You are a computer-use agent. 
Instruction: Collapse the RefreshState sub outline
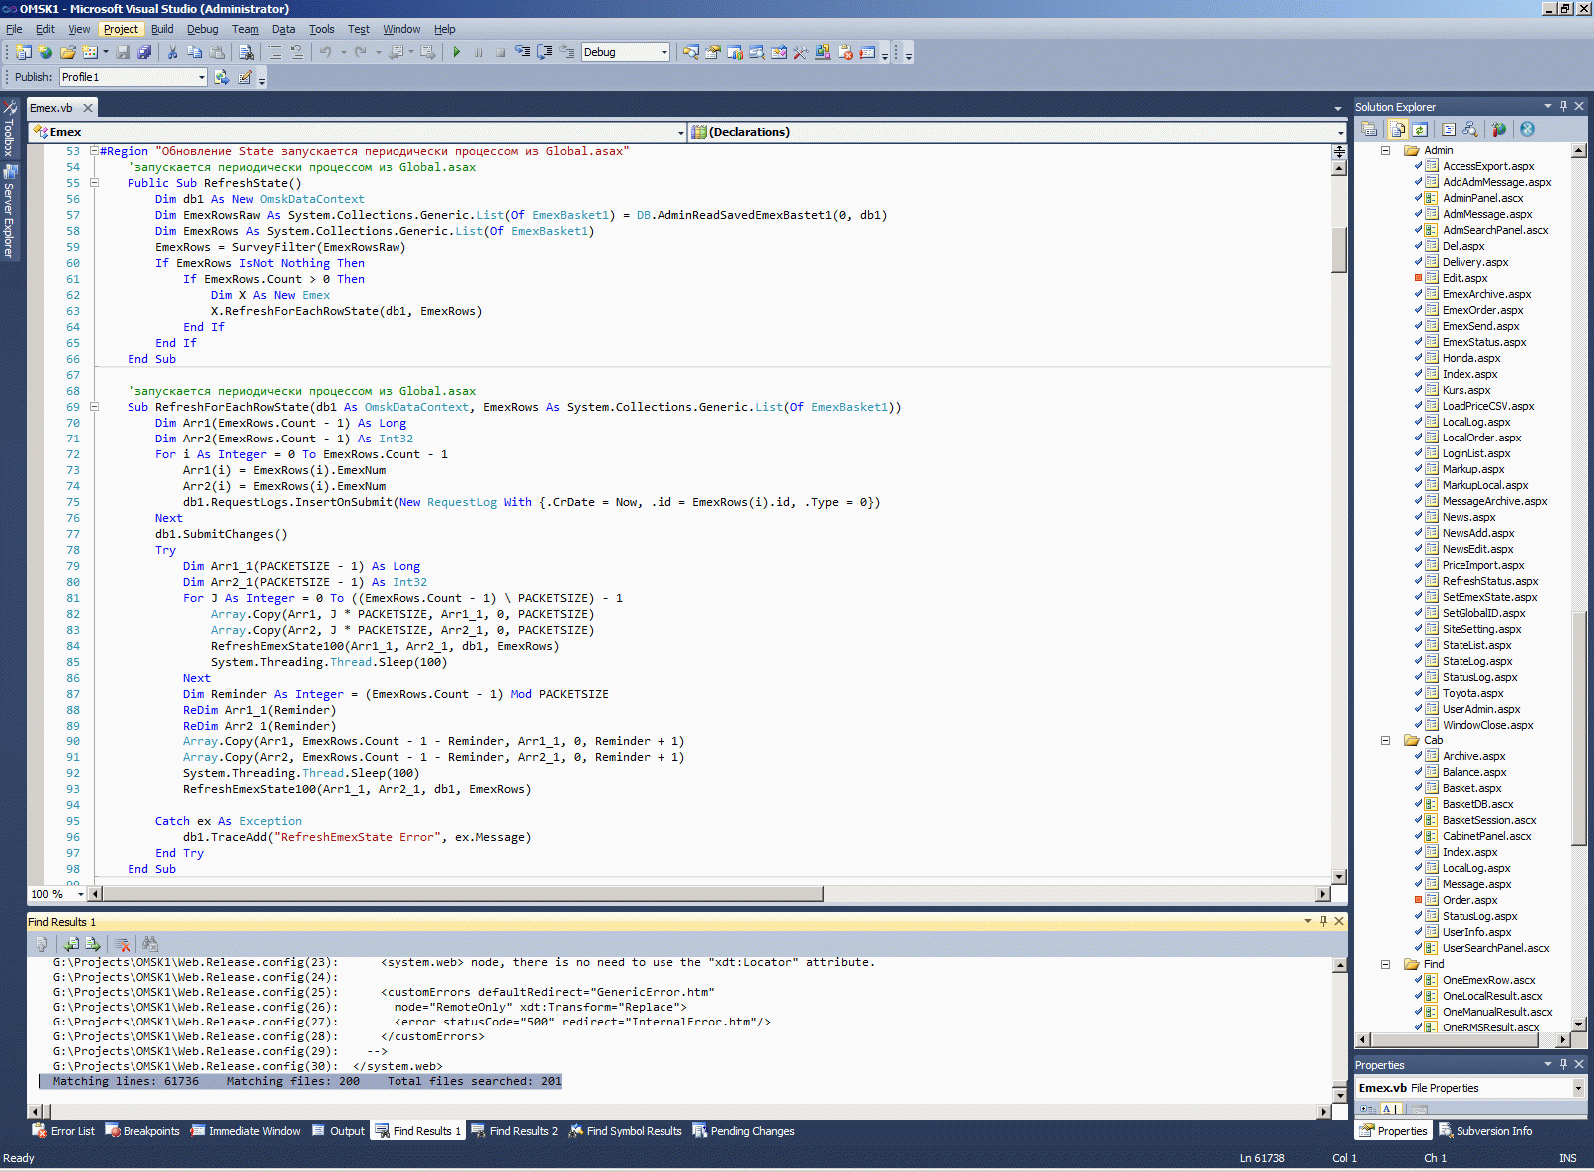pyautogui.click(x=95, y=183)
